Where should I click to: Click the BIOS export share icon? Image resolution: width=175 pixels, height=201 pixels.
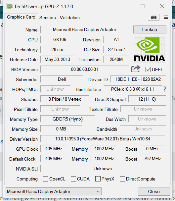tap(136, 69)
